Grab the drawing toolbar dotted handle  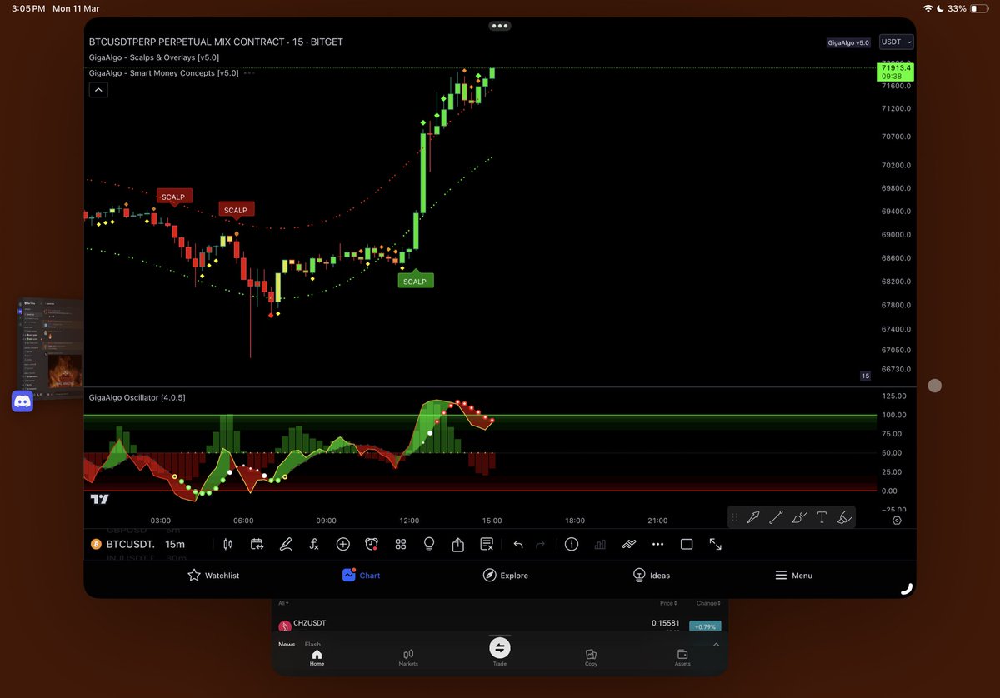[734, 517]
